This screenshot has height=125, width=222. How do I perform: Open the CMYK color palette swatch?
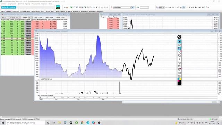(x=179, y=80)
